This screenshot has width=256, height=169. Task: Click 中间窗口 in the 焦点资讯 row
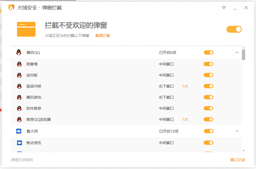(166, 143)
